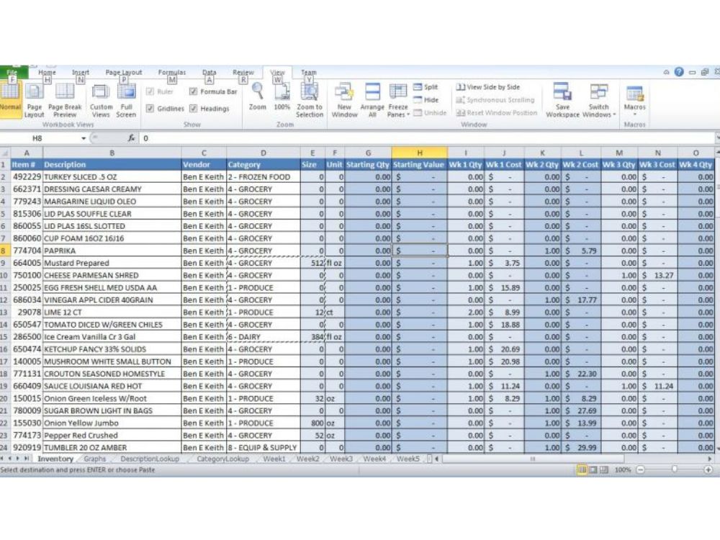Open the Insert ribbon tab
720x540 pixels.
[x=81, y=73]
